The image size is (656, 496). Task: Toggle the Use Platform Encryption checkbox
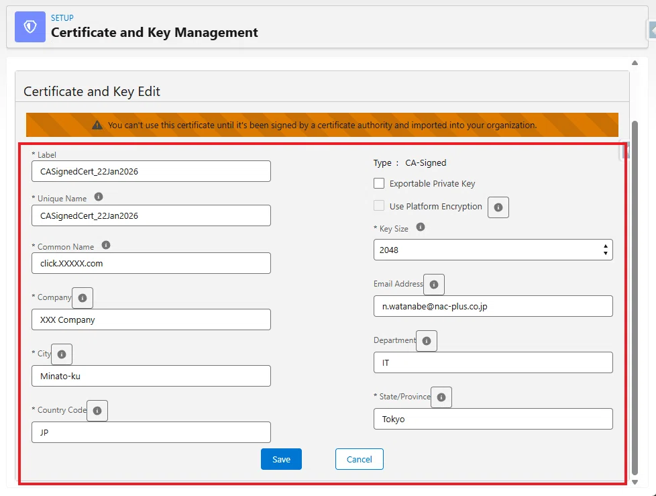click(x=379, y=205)
